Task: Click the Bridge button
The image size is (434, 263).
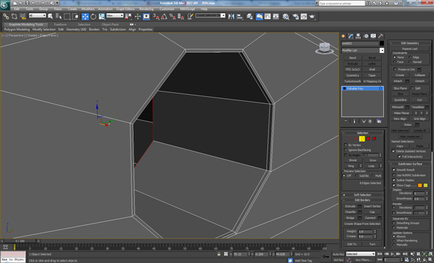Action: pos(350,218)
